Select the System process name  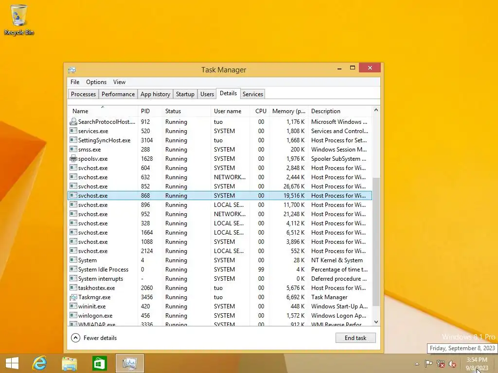point(88,260)
